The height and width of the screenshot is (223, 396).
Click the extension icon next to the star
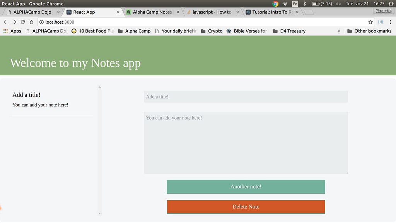[381, 22]
